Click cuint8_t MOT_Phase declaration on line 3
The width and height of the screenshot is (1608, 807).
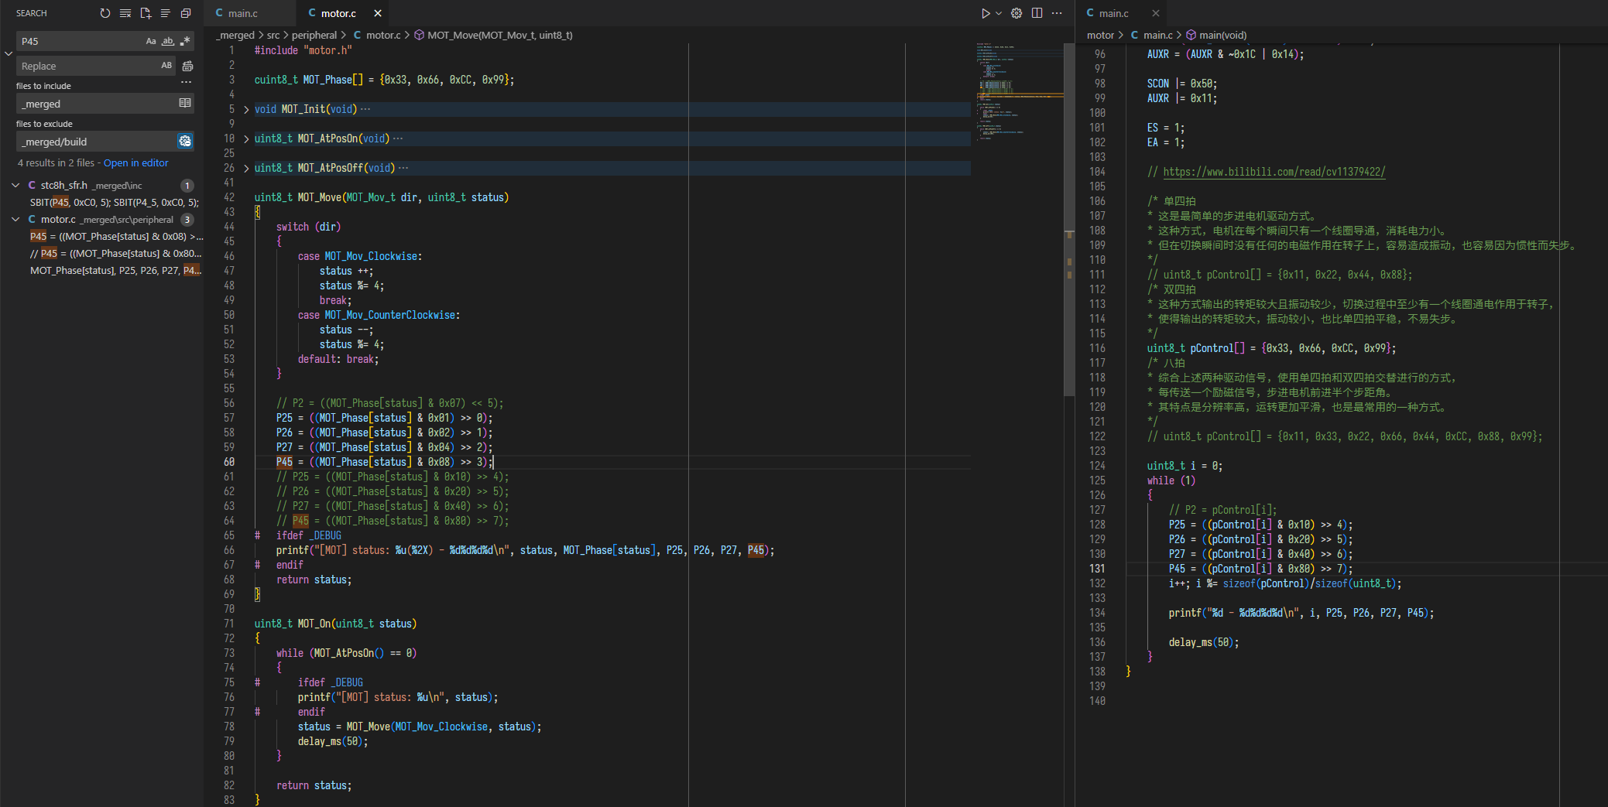pyautogui.click(x=384, y=80)
